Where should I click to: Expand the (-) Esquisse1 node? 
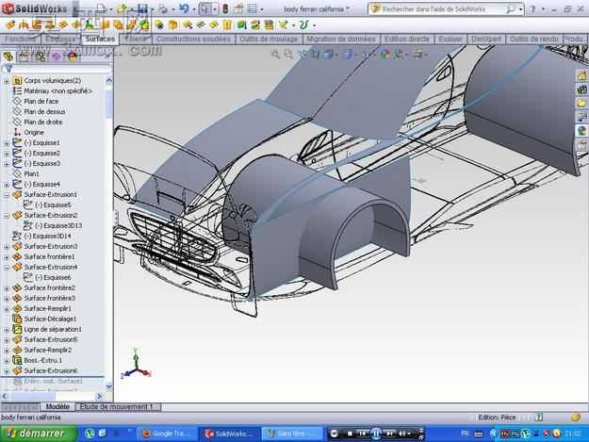click(x=6, y=143)
